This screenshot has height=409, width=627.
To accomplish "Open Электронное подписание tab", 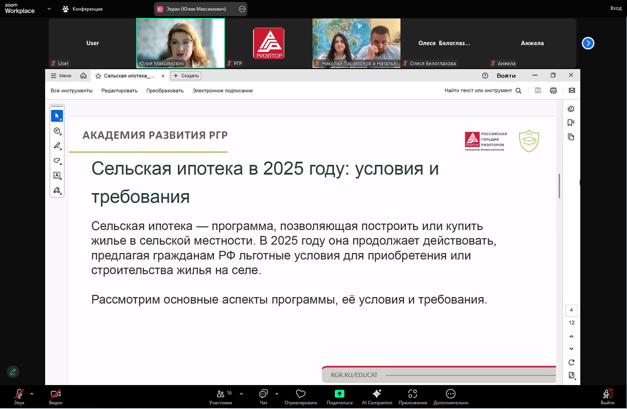I will tap(223, 91).
